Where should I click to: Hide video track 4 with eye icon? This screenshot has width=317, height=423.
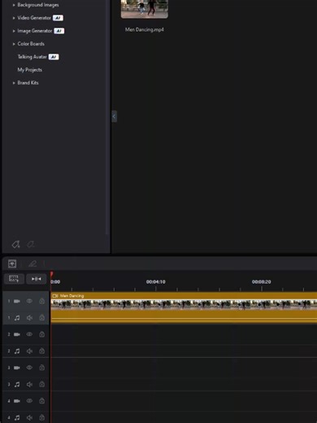click(29, 401)
